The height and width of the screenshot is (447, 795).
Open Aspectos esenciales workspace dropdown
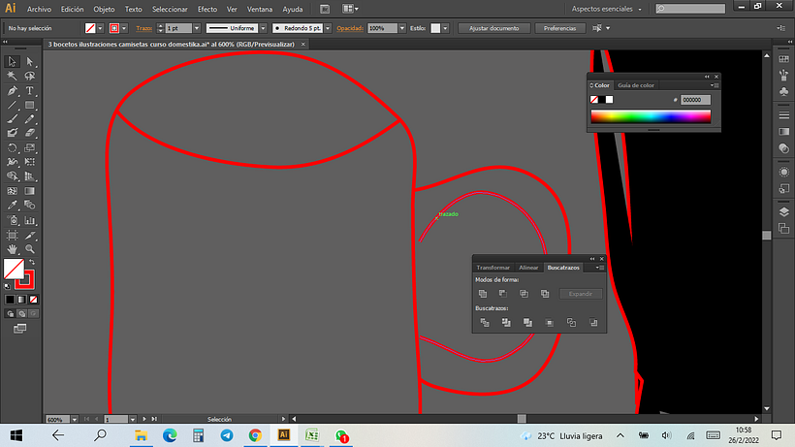pyautogui.click(x=606, y=9)
